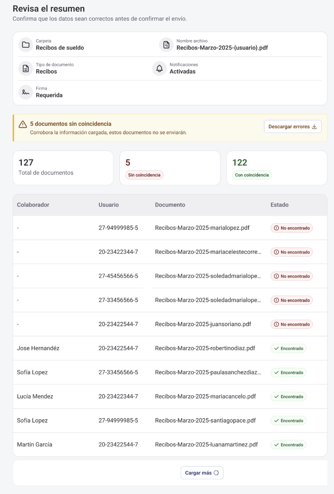Screen dimensions: 334x494
Task: Click the Activadas notifications value
Action: [182, 71]
